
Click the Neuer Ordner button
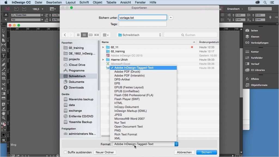[x=105, y=152]
